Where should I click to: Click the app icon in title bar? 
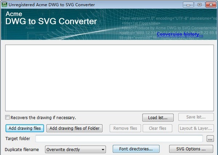[4, 4]
